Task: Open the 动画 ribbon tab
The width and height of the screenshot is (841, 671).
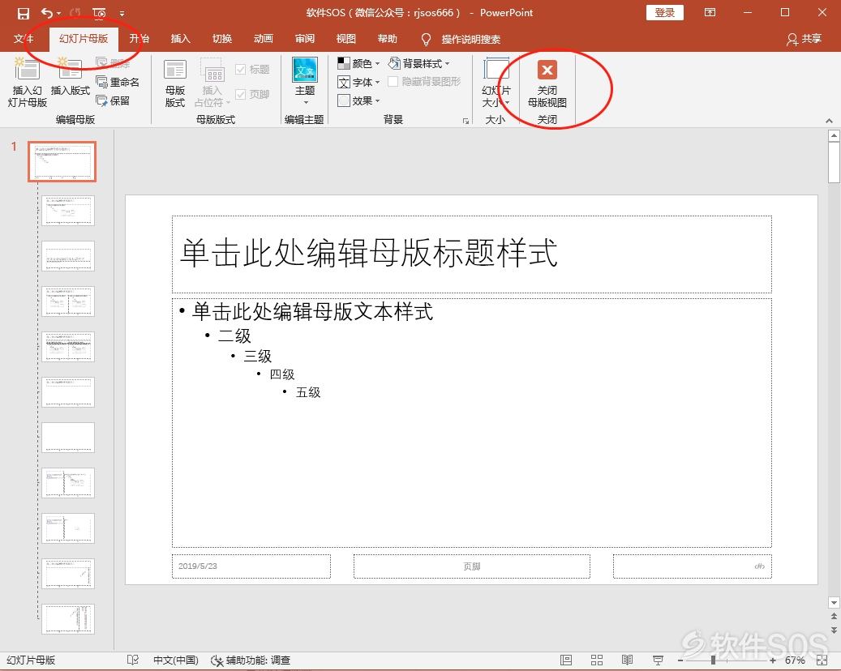Action: click(264, 39)
